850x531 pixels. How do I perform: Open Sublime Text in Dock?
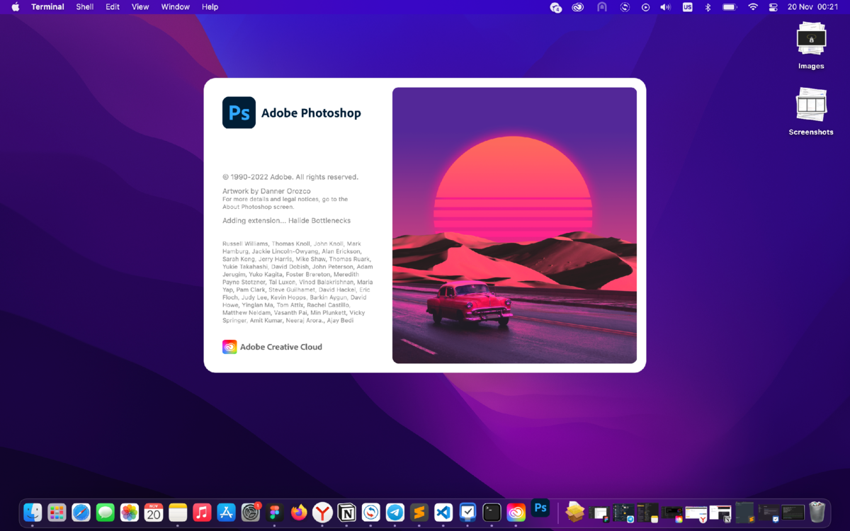419,512
